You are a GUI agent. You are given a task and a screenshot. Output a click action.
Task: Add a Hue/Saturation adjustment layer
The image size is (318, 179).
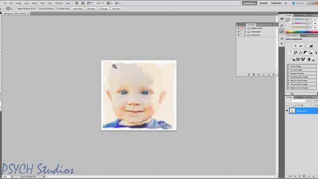[296, 53]
